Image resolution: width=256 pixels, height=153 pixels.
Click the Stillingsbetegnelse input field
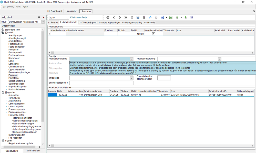click(101, 83)
